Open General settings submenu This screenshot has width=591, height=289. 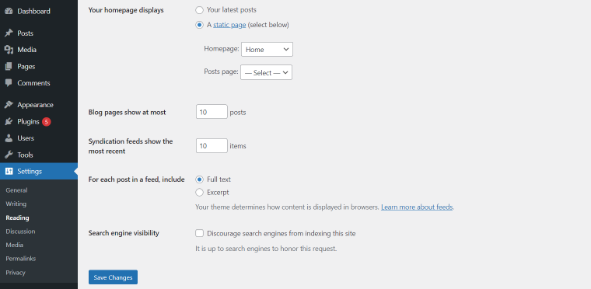click(16, 190)
